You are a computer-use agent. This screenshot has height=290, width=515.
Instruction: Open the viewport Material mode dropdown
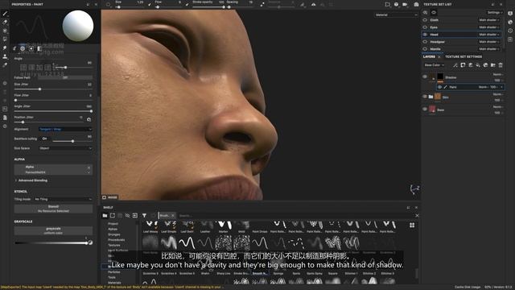click(396, 14)
